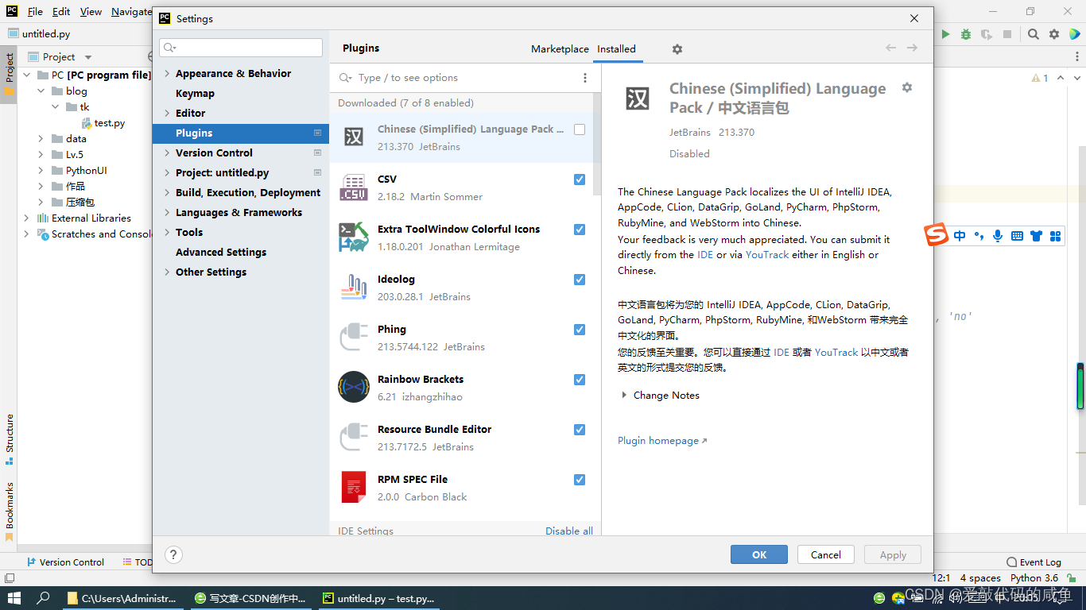Open the Plugin homepage link
The image size is (1086, 610).
click(661, 441)
